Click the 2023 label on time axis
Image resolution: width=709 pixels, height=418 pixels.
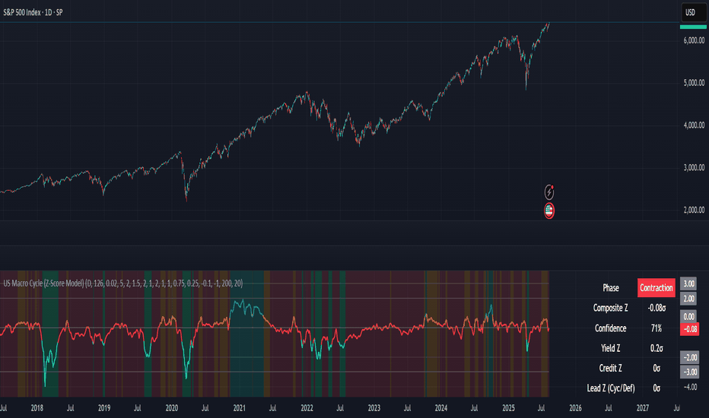pos(374,408)
